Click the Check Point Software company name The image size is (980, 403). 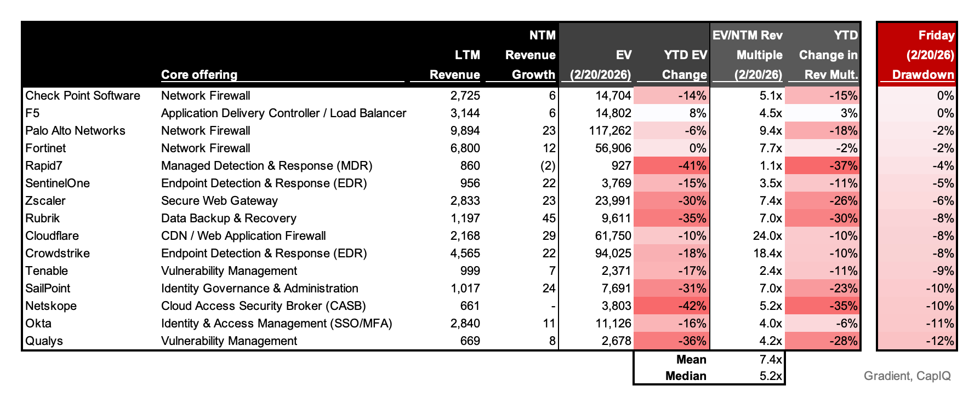[x=83, y=95]
